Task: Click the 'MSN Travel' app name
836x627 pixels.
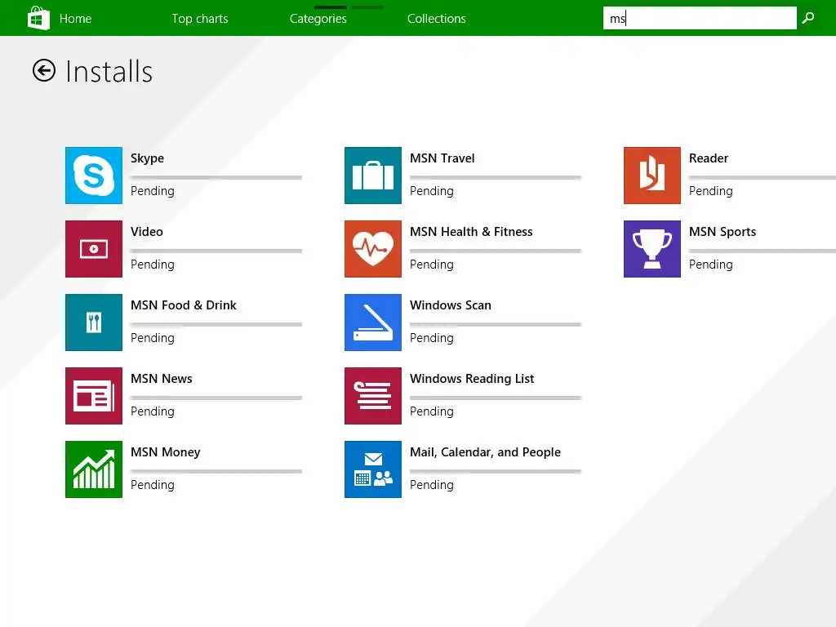Action: pos(442,158)
